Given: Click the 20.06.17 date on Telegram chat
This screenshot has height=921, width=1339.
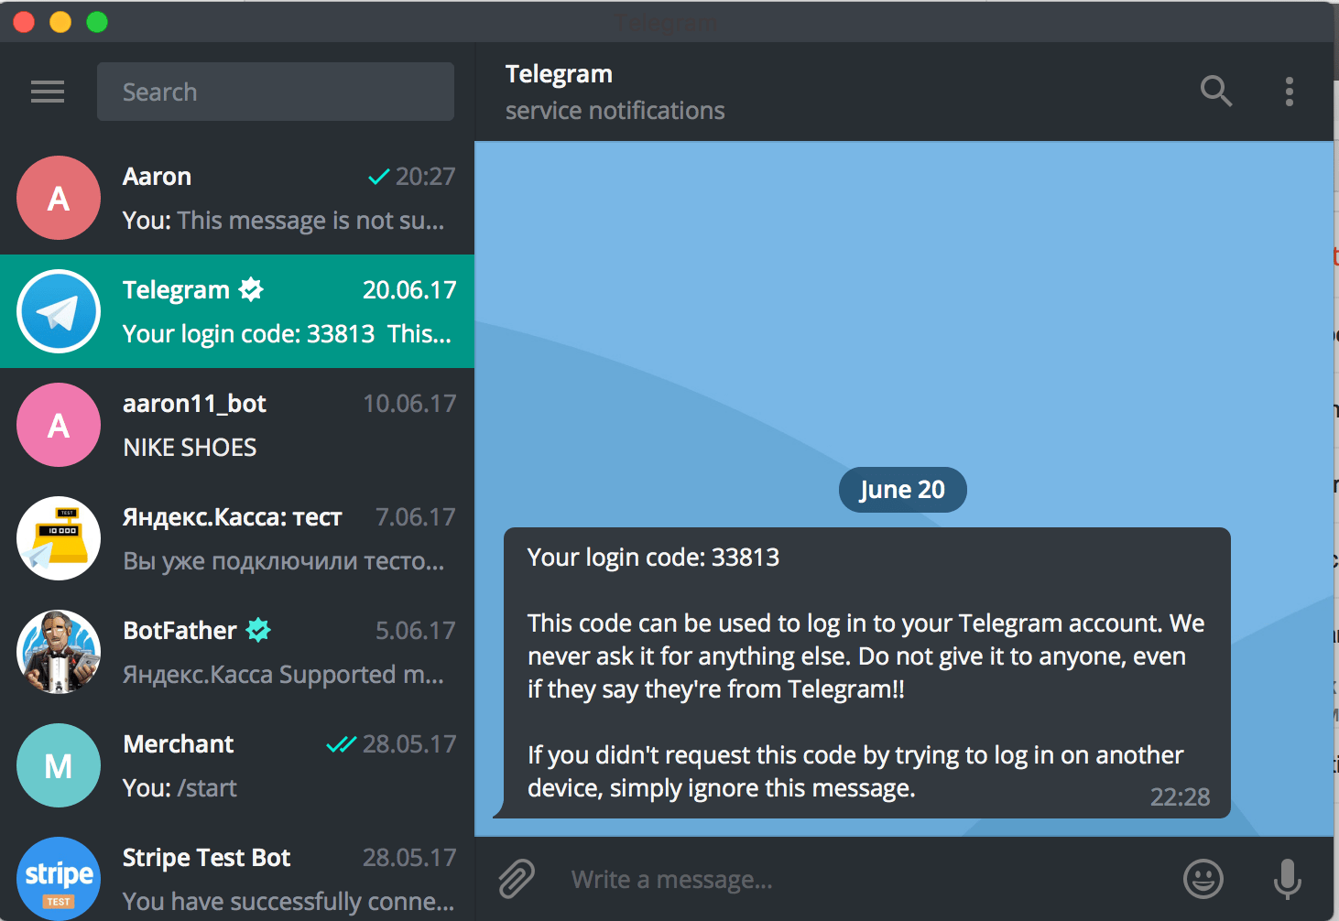Looking at the screenshot, I should point(409,290).
